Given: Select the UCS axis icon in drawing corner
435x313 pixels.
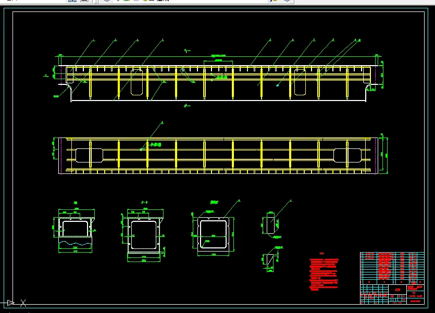Looking at the screenshot, I should tap(14, 303).
